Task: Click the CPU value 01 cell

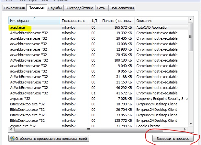Action: click(x=93, y=93)
